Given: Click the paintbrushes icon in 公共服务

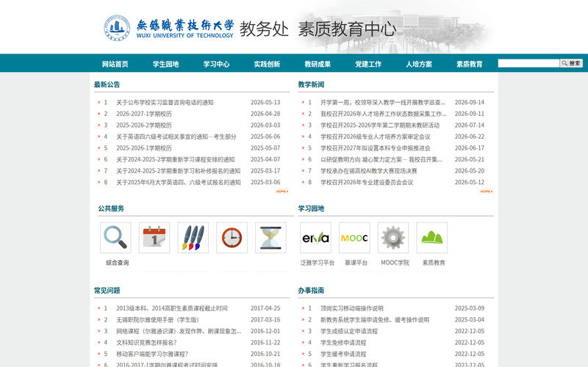Looking at the screenshot, I should 193,237.
